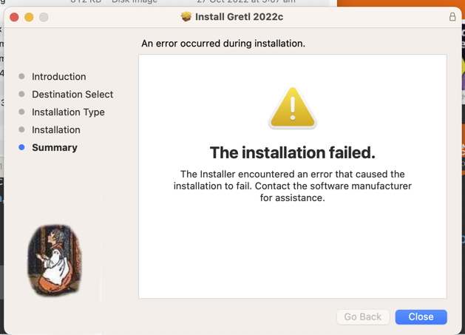Image resolution: width=465 pixels, height=335 pixels.
Task: Click the 'Install Gretl 2022c' window title
Action: tap(239, 17)
